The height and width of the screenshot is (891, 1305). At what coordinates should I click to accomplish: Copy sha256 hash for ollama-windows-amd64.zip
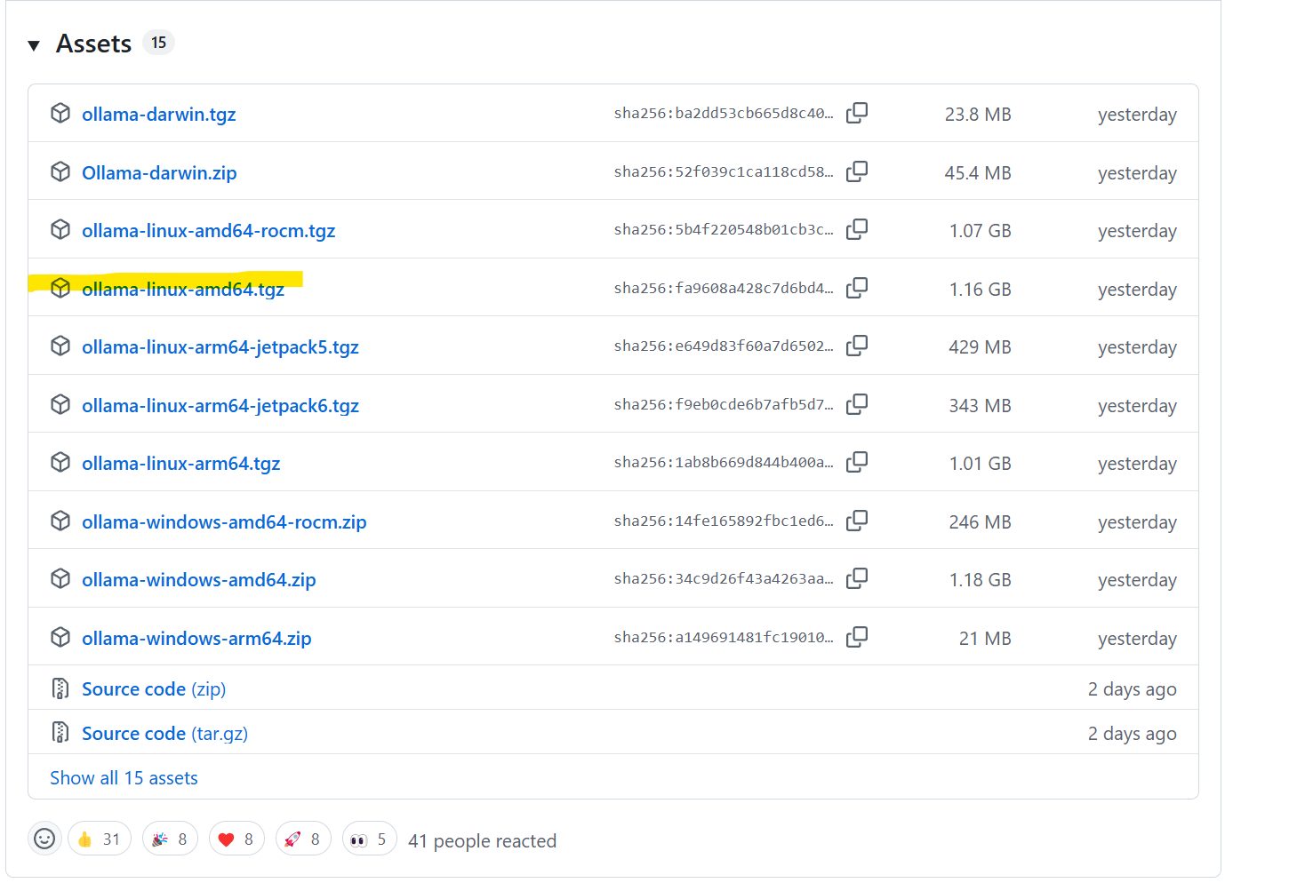[857, 578]
